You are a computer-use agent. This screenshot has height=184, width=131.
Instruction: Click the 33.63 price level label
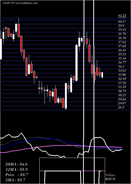122,71
